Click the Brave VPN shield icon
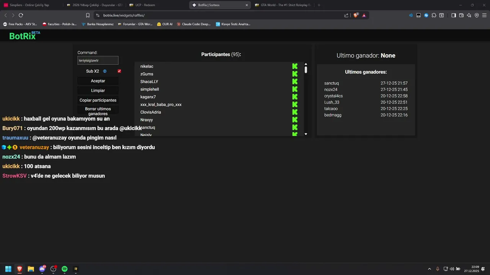490x275 pixels. (x=477, y=15)
